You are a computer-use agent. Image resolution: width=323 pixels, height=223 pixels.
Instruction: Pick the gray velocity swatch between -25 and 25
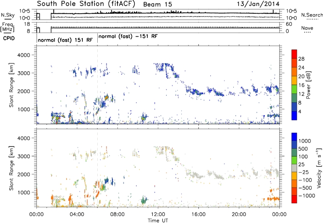click(294, 168)
